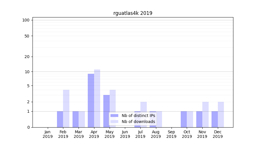Image resolution: width=259 pixels, height=143 pixels.
Task: Select the February distinct IPs bar
Action: point(60,119)
